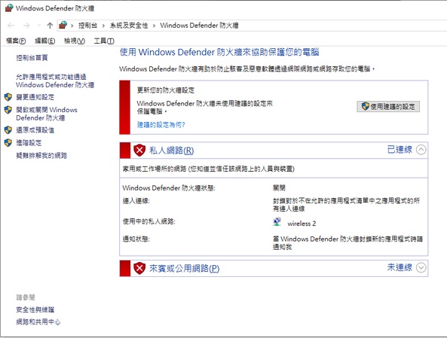Click Windows Defender 防火牆狀態 label
This screenshot has width=447, height=338.
pos(169,188)
